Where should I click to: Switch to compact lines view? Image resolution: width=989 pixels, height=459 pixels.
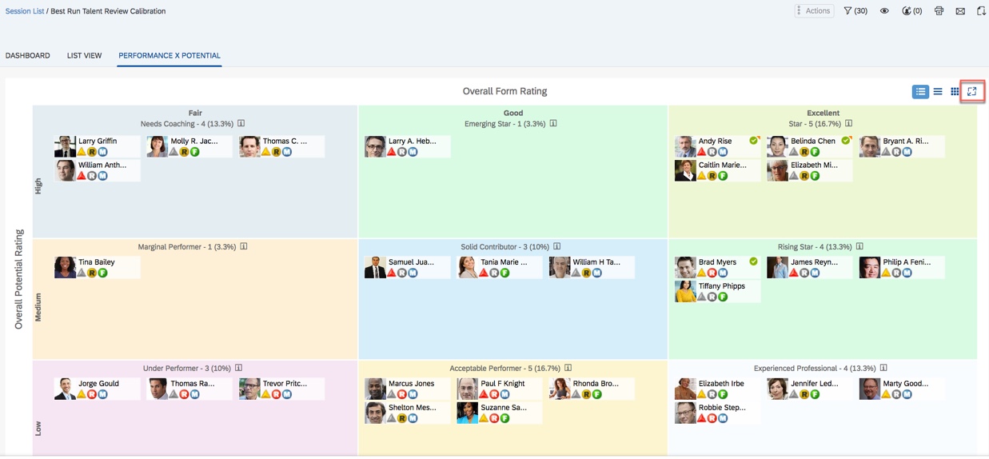coord(938,92)
